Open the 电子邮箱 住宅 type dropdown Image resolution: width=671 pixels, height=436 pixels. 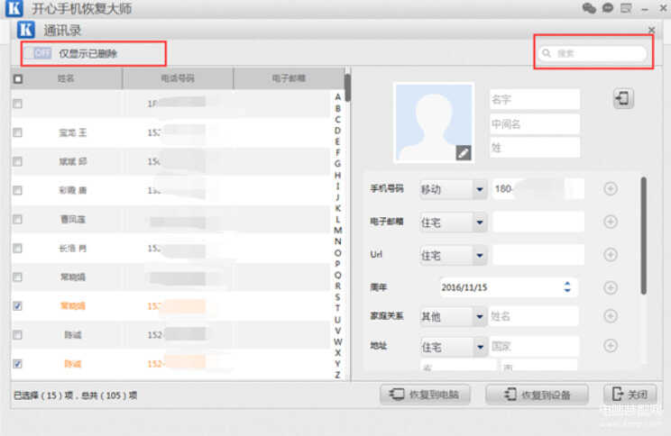click(453, 223)
